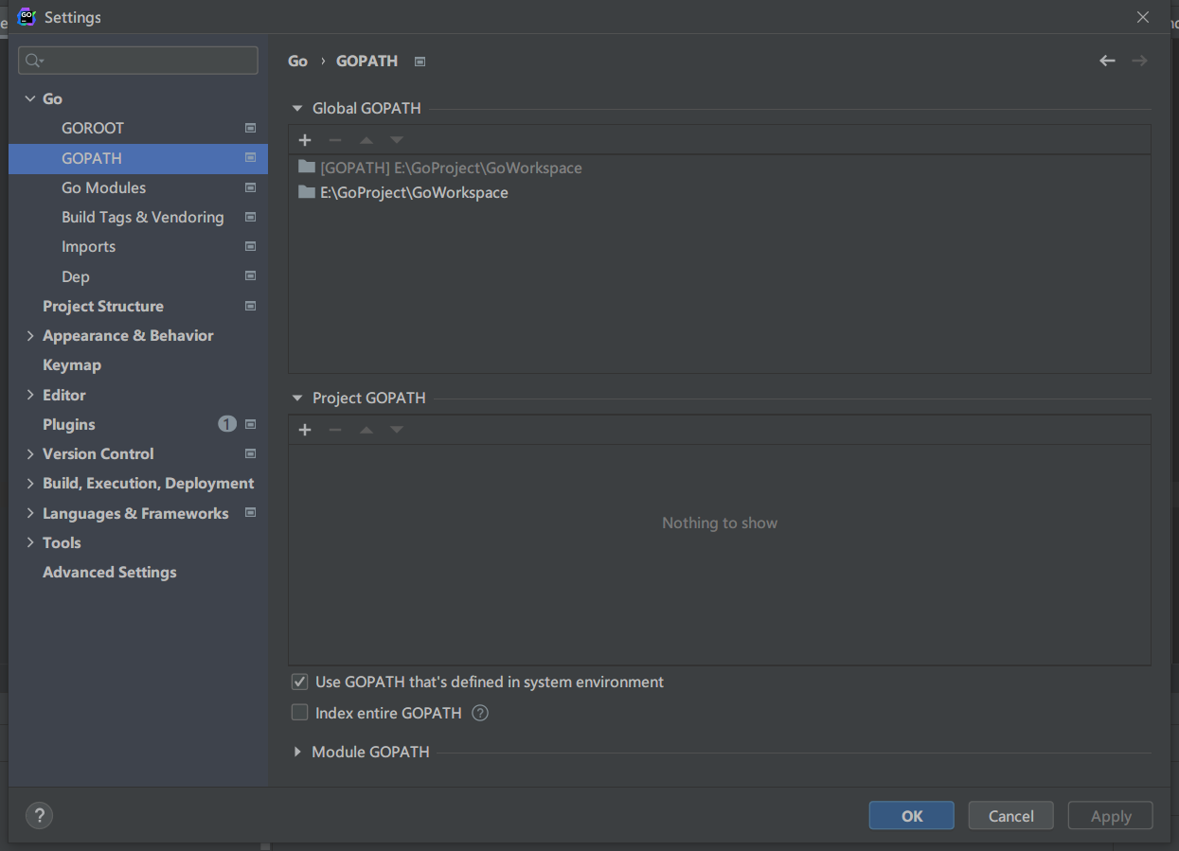Image resolution: width=1179 pixels, height=851 pixels.
Task: Click project icon on Version Control row
Action: [x=251, y=453]
